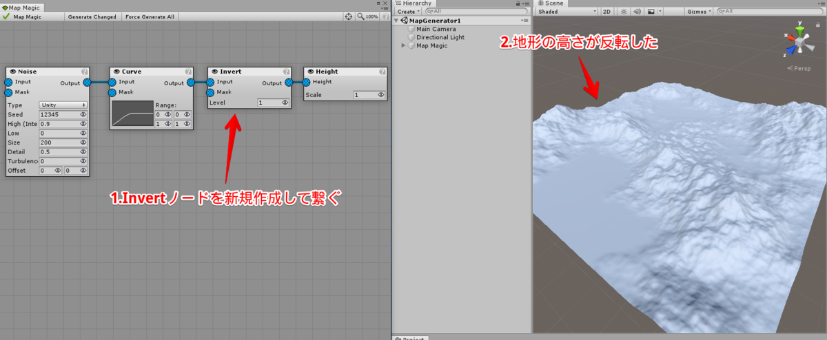This screenshot has width=827, height=340.
Task: Click the Invert node Output connector
Action: point(289,82)
